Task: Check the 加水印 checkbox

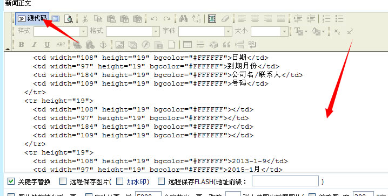Action: [120, 181]
